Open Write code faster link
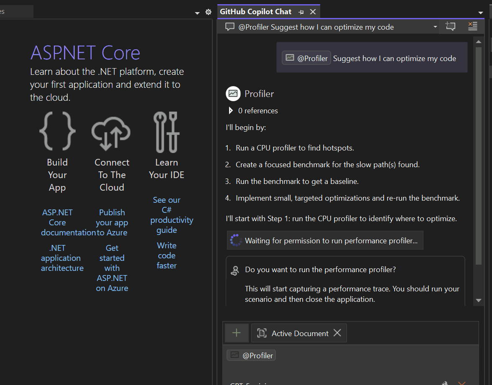Screen dimensions: 492x385 [167, 255]
